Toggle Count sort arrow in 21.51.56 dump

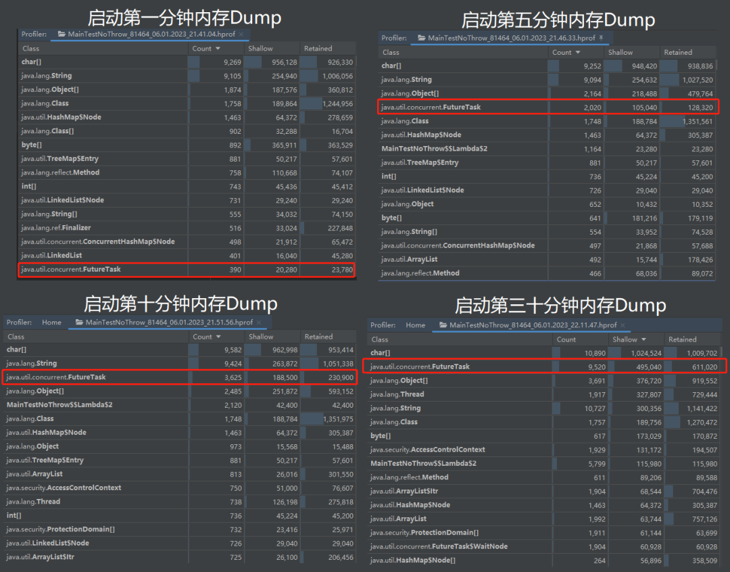click(x=218, y=337)
